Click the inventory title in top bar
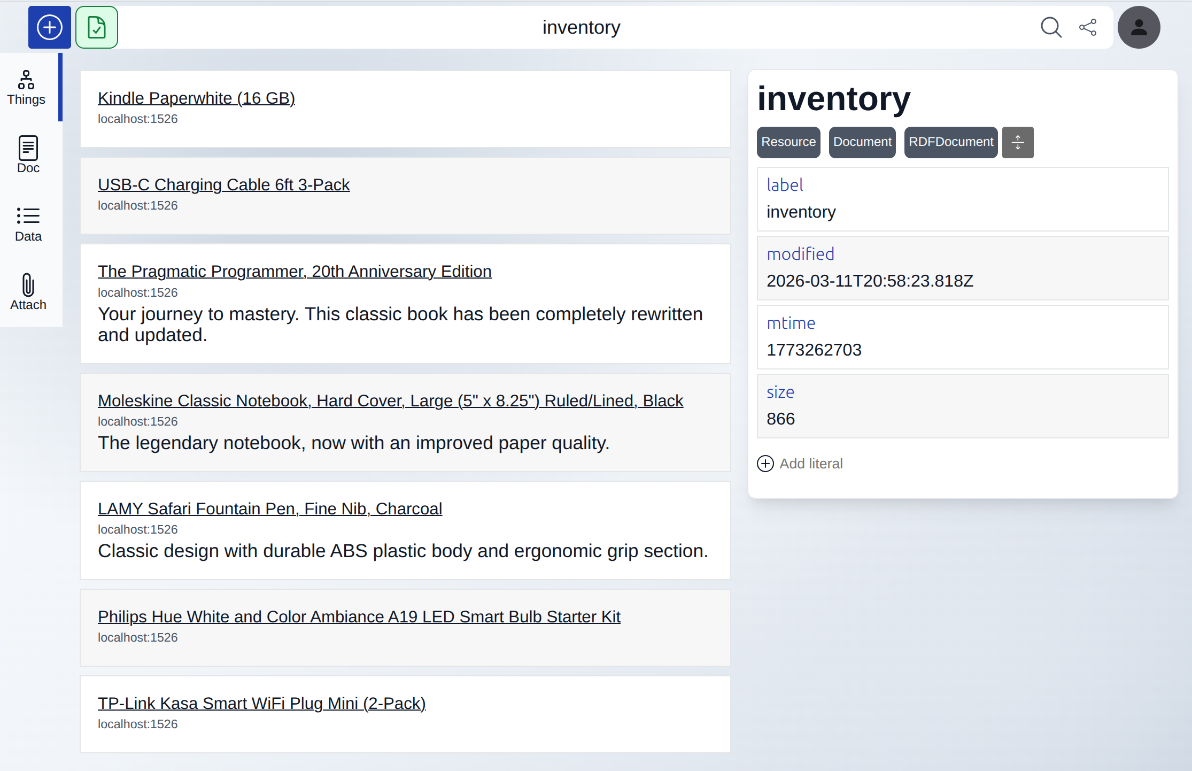This screenshot has height=771, width=1192. pyautogui.click(x=581, y=27)
